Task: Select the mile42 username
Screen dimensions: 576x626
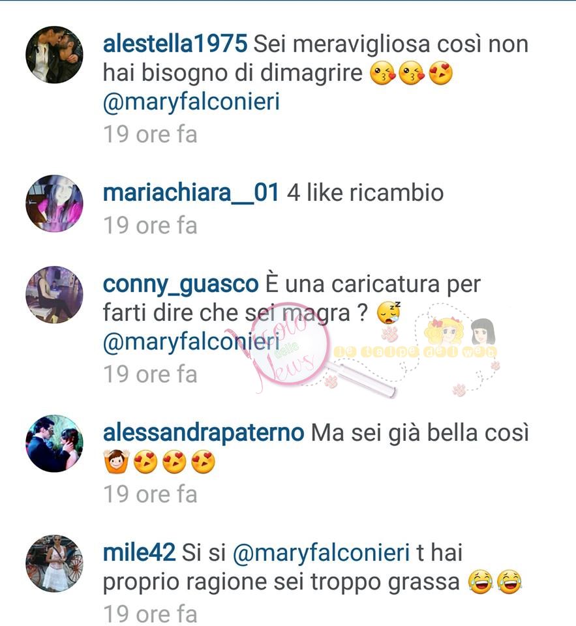Action: point(139,553)
